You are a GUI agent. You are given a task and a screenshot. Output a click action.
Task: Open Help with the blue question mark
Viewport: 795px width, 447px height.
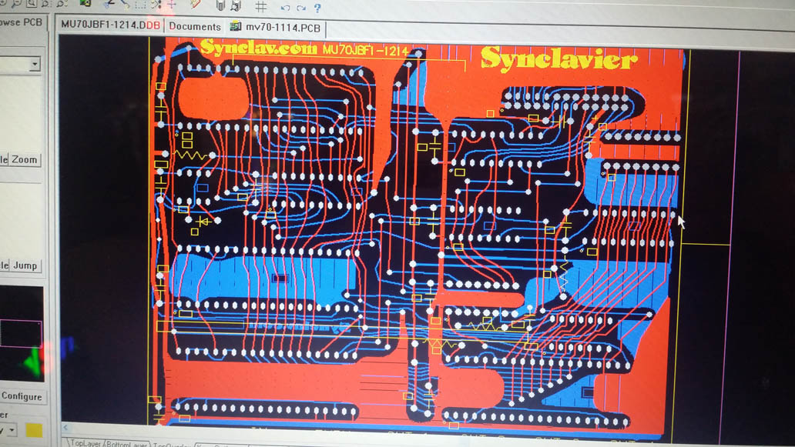(317, 8)
